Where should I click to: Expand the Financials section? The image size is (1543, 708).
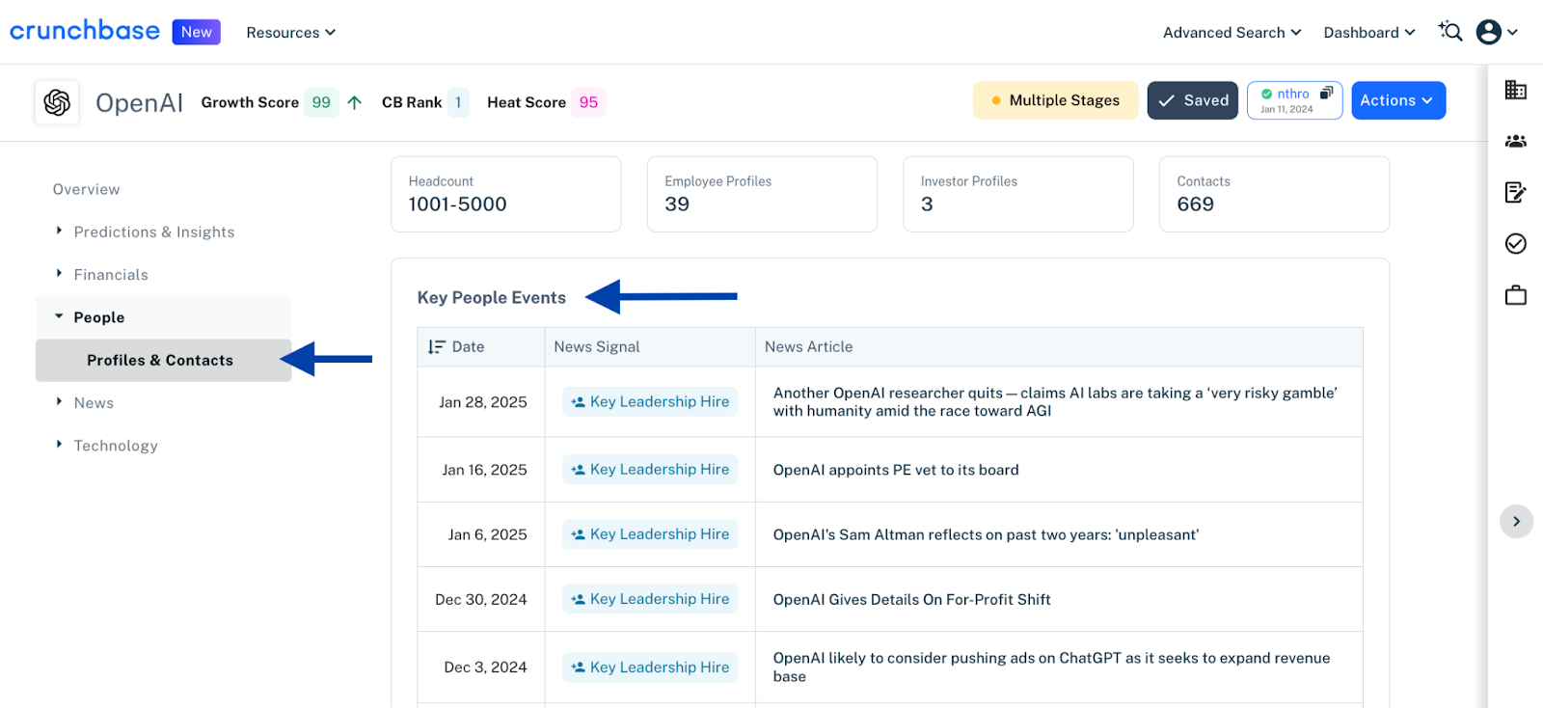tap(111, 274)
